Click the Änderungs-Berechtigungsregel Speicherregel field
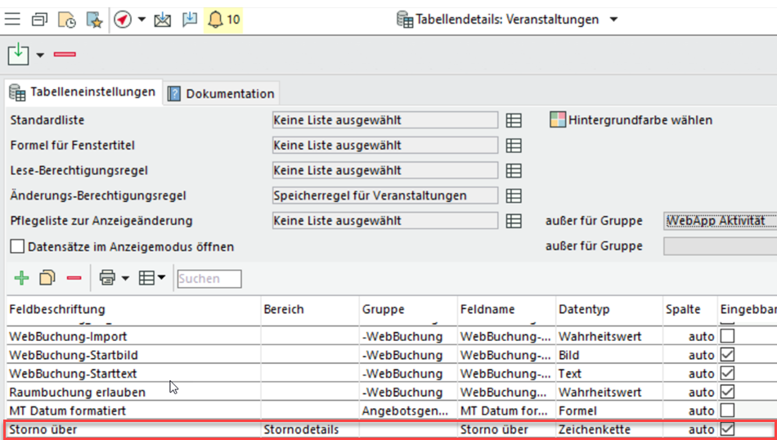 [384, 195]
